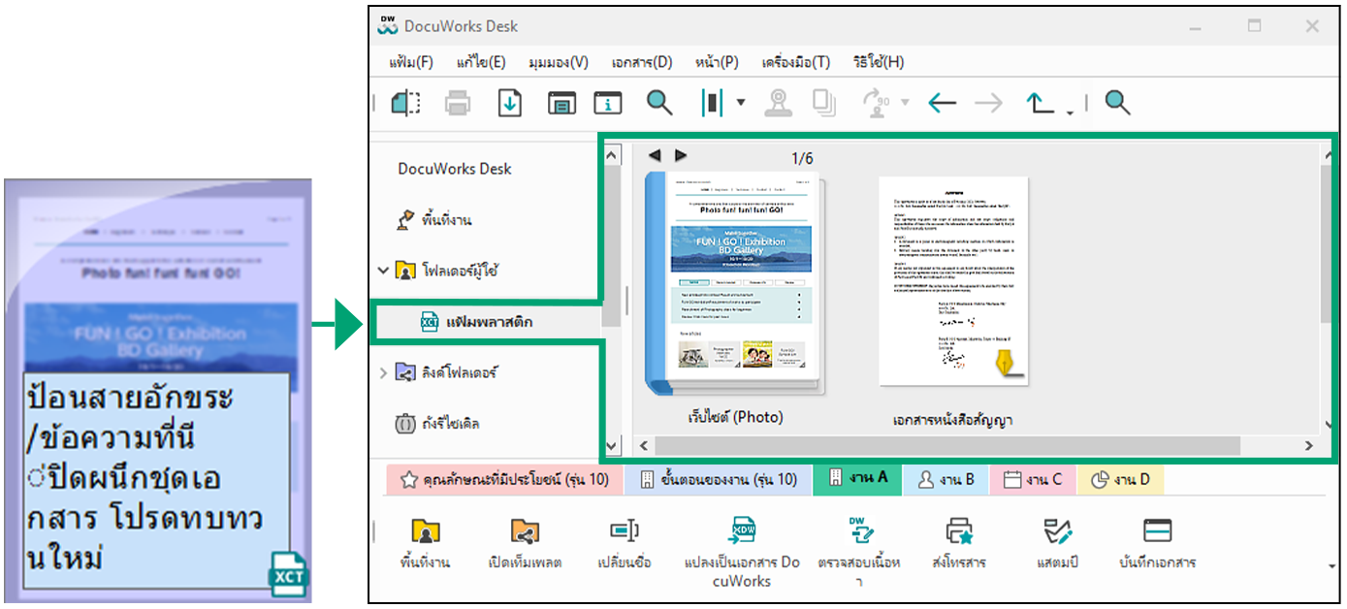Open the Document (D) menu
This screenshot has width=1347, height=609.
[641, 62]
